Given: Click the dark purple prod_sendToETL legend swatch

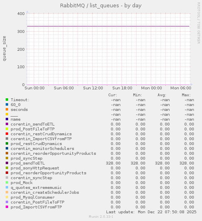Looking at the screenshot, I should 7,163.
